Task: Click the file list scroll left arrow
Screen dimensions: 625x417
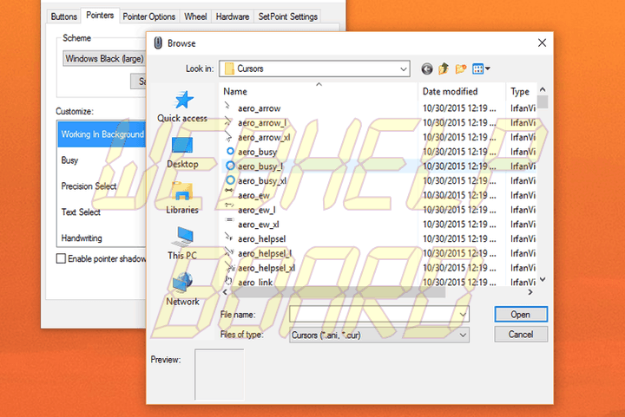Action: pyautogui.click(x=225, y=292)
